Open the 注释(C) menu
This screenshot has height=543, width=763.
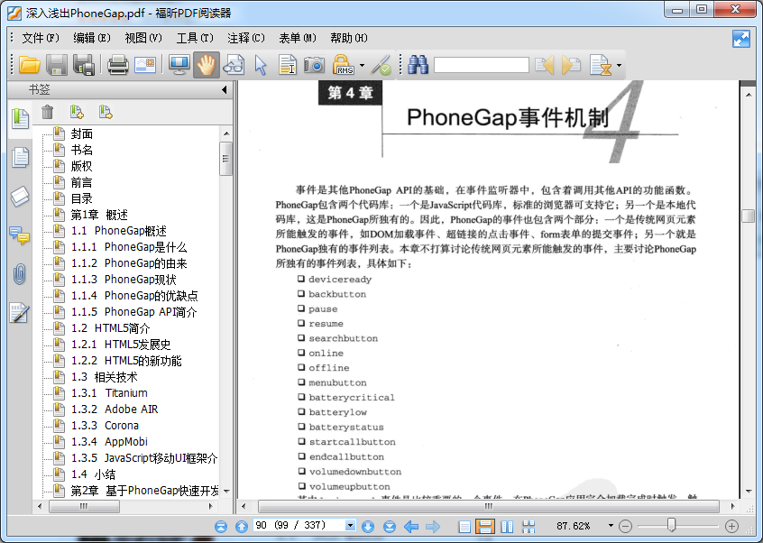pyautogui.click(x=246, y=38)
